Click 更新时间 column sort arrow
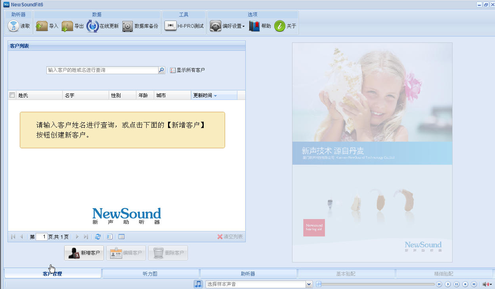 click(x=215, y=96)
